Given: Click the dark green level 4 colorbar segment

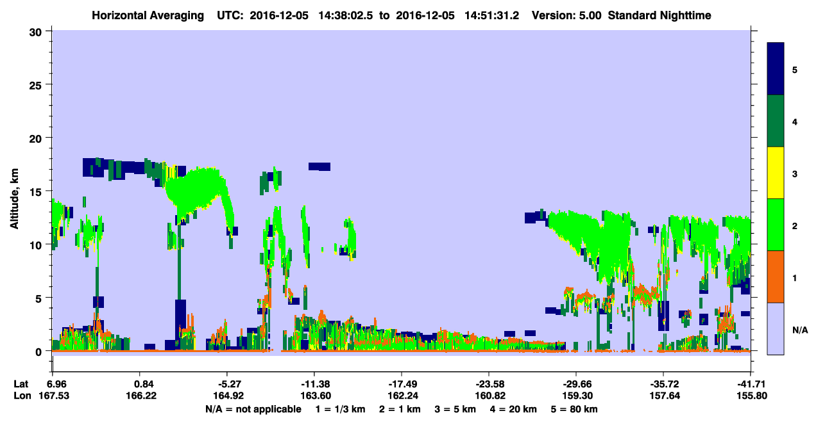Looking at the screenshot, I should pyautogui.click(x=776, y=121).
